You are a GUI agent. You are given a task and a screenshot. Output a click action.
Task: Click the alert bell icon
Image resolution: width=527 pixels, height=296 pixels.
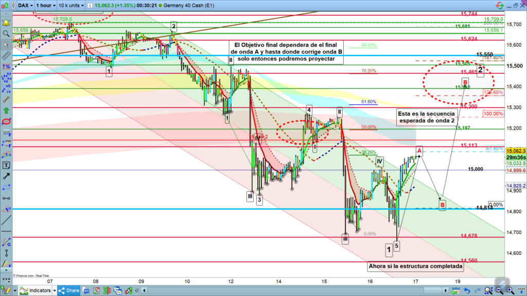pos(6,23)
